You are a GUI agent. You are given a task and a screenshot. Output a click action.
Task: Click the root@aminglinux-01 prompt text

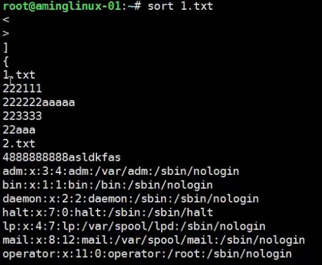62,5
